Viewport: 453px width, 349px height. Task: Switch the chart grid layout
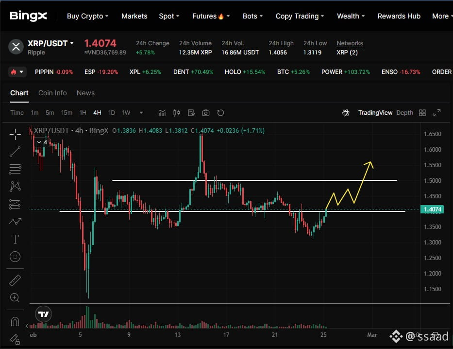coord(422,113)
